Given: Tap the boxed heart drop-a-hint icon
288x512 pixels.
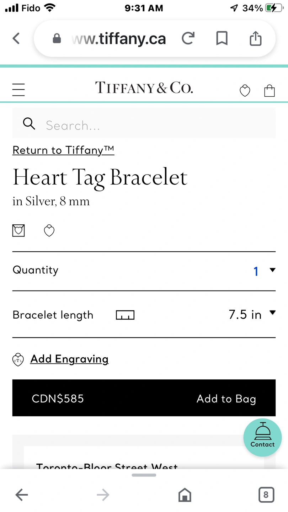Looking at the screenshot, I should [x=18, y=231].
